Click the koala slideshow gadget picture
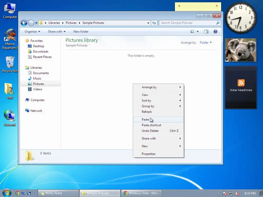Image resolution: width=263 pixels, height=197 pixels. click(x=241, y=50)
